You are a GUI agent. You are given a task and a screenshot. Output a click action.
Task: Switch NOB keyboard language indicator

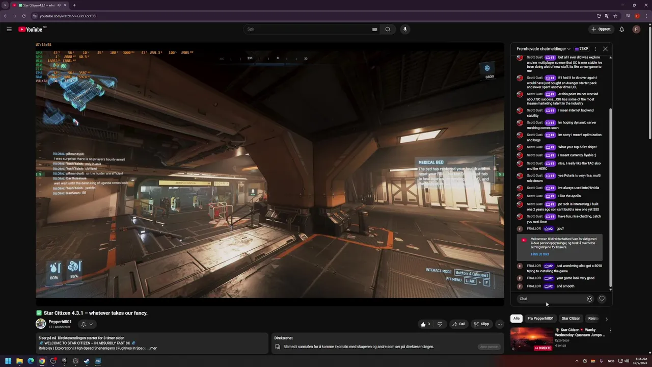(611, 361)
